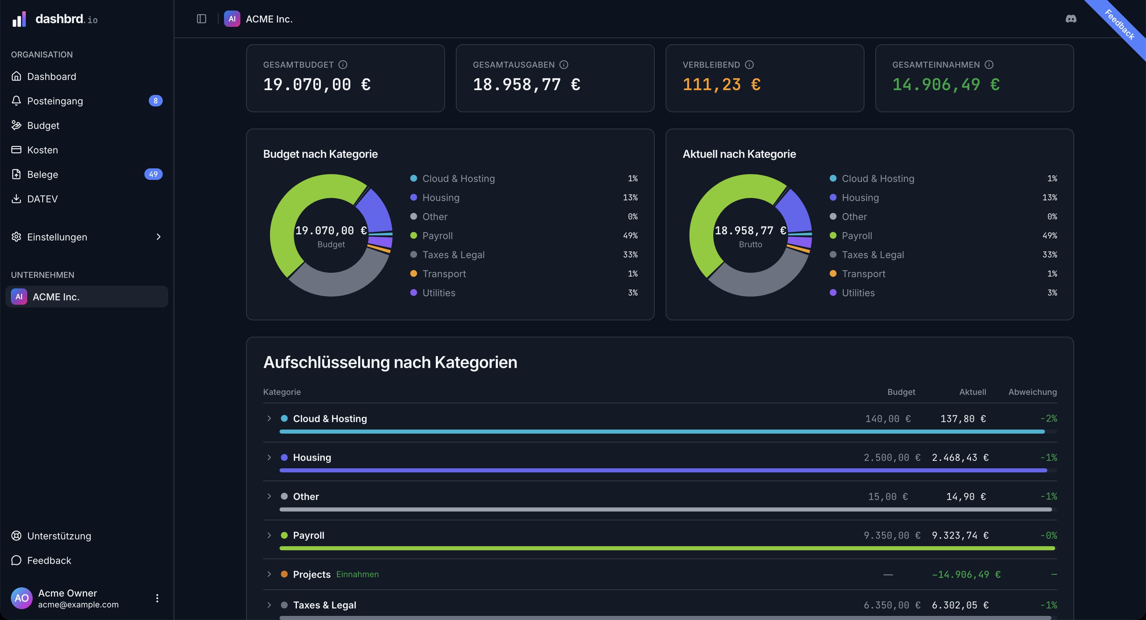This screenshot has height=620, width=1146.
Task: Open Posteingang inbox
Action: [87, 101]
